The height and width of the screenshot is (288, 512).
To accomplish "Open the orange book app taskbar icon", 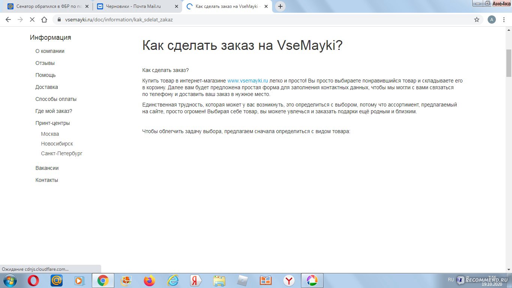I will (x=265, y=280).
